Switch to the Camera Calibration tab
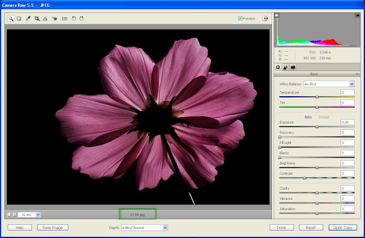 coord(293,67)
